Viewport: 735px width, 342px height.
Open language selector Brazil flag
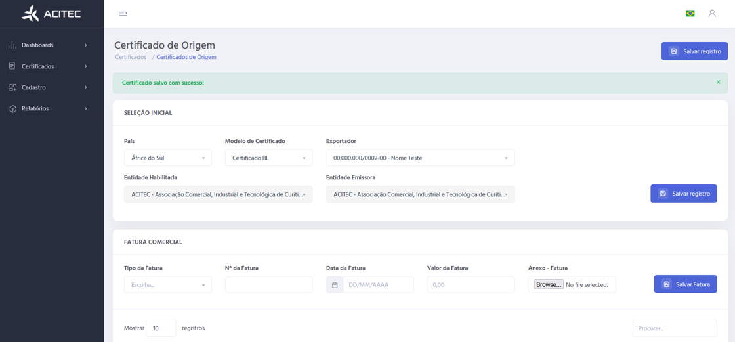[x=690, y=13]
